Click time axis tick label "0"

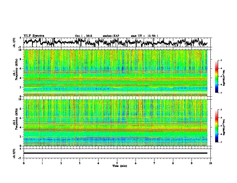tap(24, 163)
